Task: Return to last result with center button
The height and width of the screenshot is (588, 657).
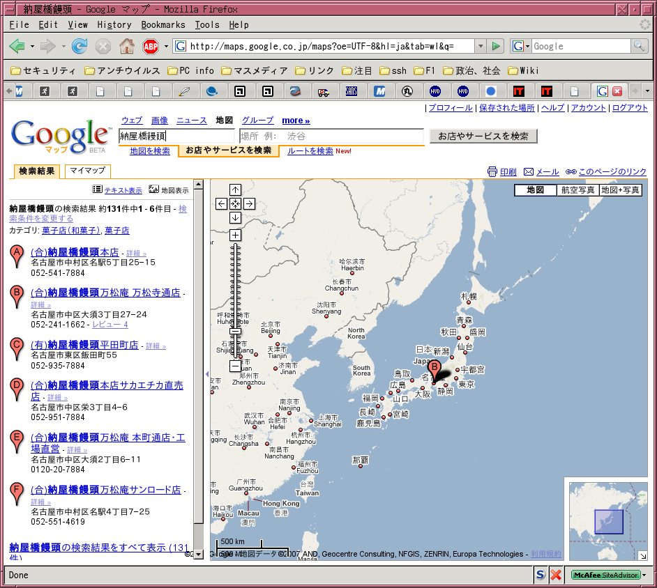Action: click(236, 204)
